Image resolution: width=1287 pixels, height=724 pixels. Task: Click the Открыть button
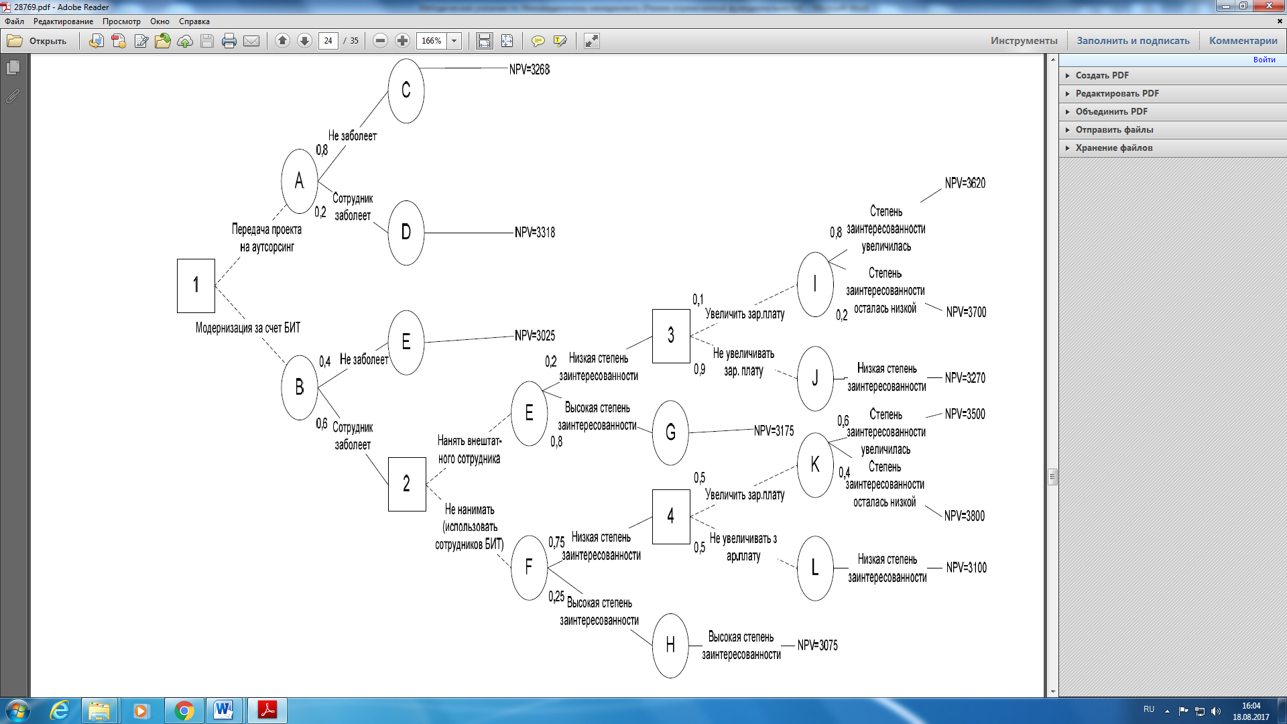(38, 41)
